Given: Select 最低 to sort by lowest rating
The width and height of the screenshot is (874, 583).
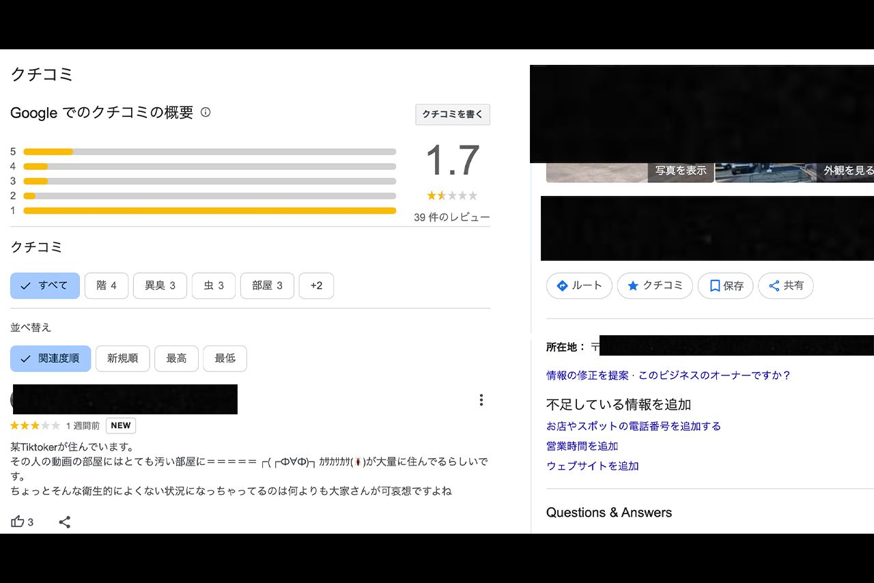Looking at the screenshot, I should coord(225,358).
